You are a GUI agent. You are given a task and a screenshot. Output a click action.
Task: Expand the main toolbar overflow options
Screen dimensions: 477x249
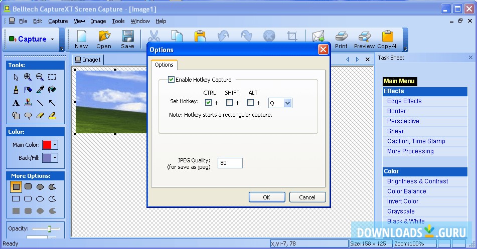[405, 49]
